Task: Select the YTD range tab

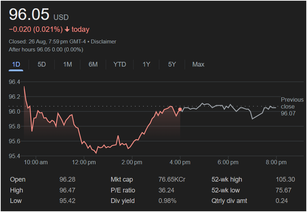Action: click(x=119, y=64)
